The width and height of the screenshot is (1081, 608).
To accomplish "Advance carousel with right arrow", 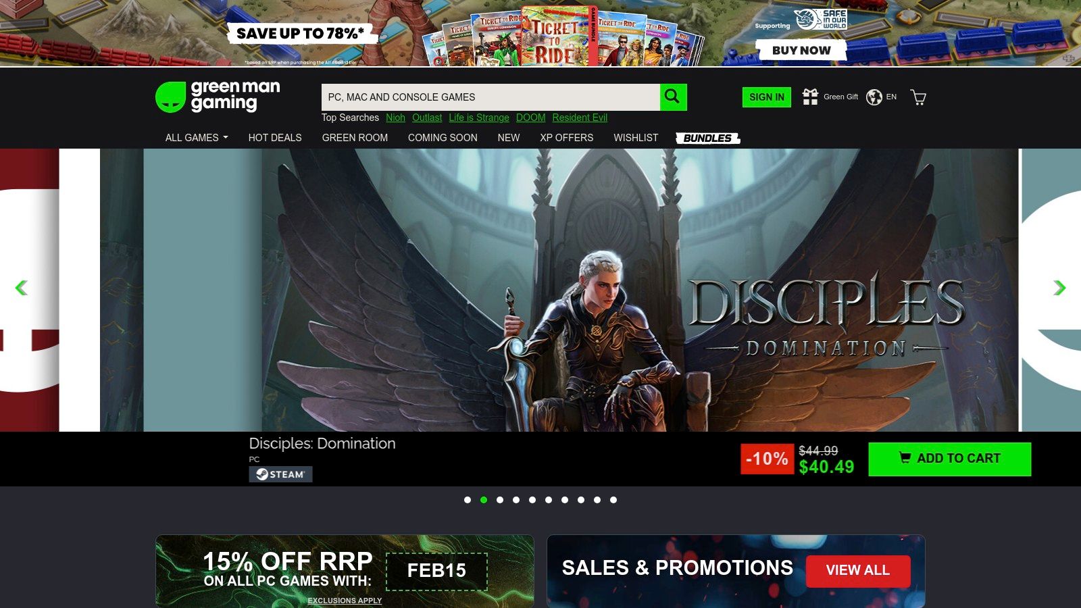I will [1058, 288].
